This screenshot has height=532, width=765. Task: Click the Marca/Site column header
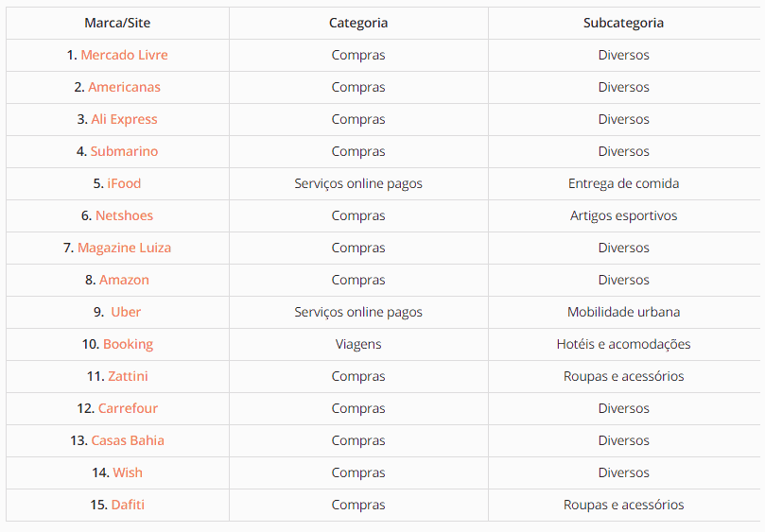117,23
